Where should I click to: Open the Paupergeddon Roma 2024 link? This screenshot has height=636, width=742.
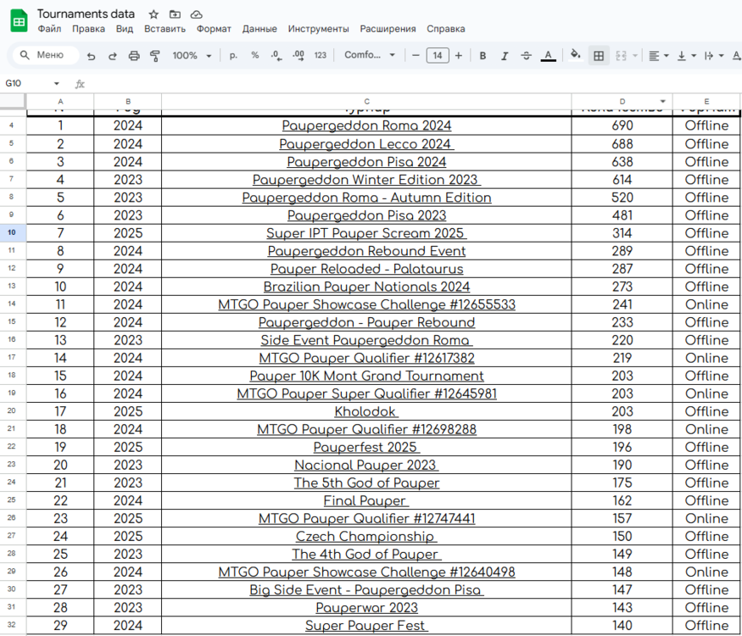point(366,126)
